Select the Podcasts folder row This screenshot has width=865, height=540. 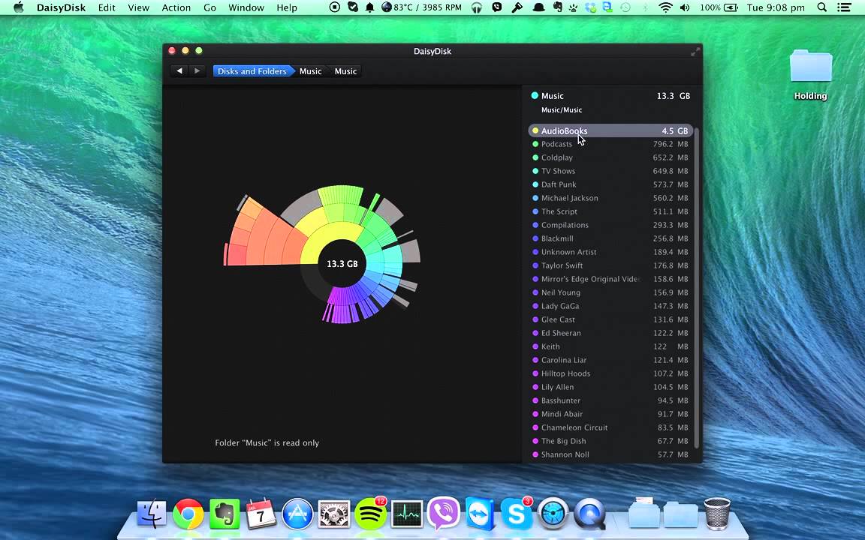pyautogui.click(x=610, y=144)
